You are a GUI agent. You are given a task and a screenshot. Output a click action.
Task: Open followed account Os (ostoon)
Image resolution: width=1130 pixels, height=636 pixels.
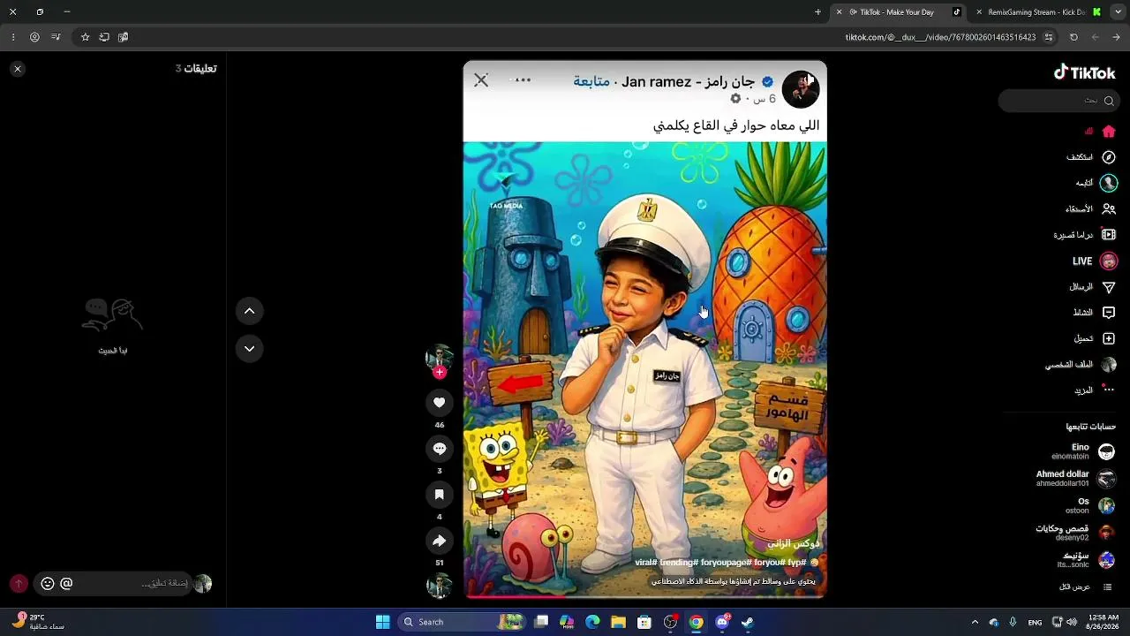click(1091, 506)
